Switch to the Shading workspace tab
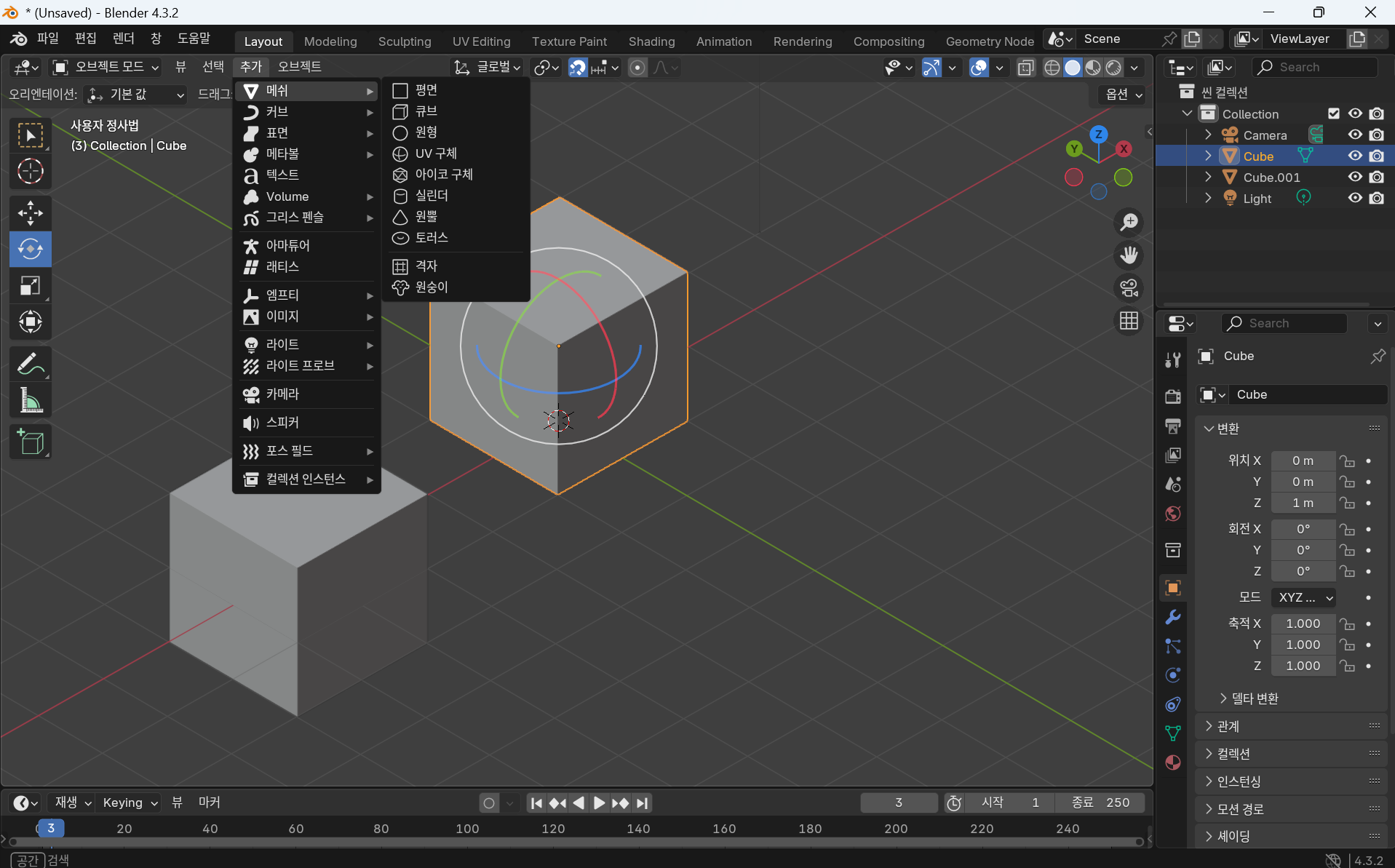 point(651,41)
